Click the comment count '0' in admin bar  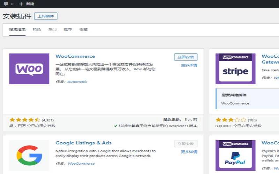point(12,4)
